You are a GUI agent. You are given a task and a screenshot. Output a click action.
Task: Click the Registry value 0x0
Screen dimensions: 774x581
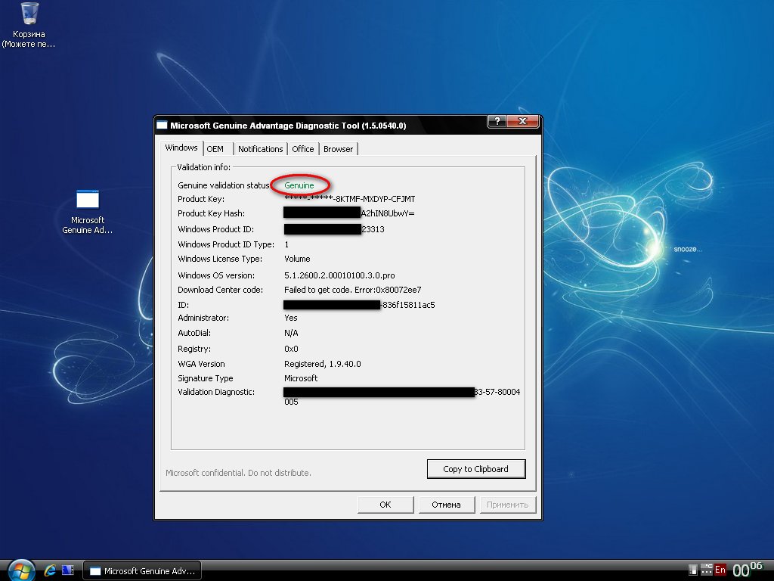point(291,349)
